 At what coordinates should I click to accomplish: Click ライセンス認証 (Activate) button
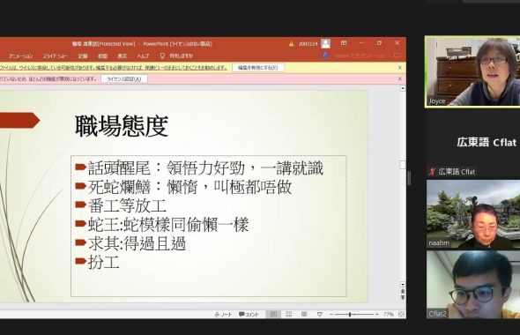point(124,79)
